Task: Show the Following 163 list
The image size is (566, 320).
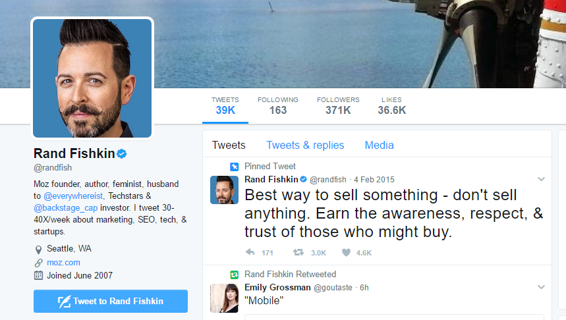Action: (x=278, y=105)
